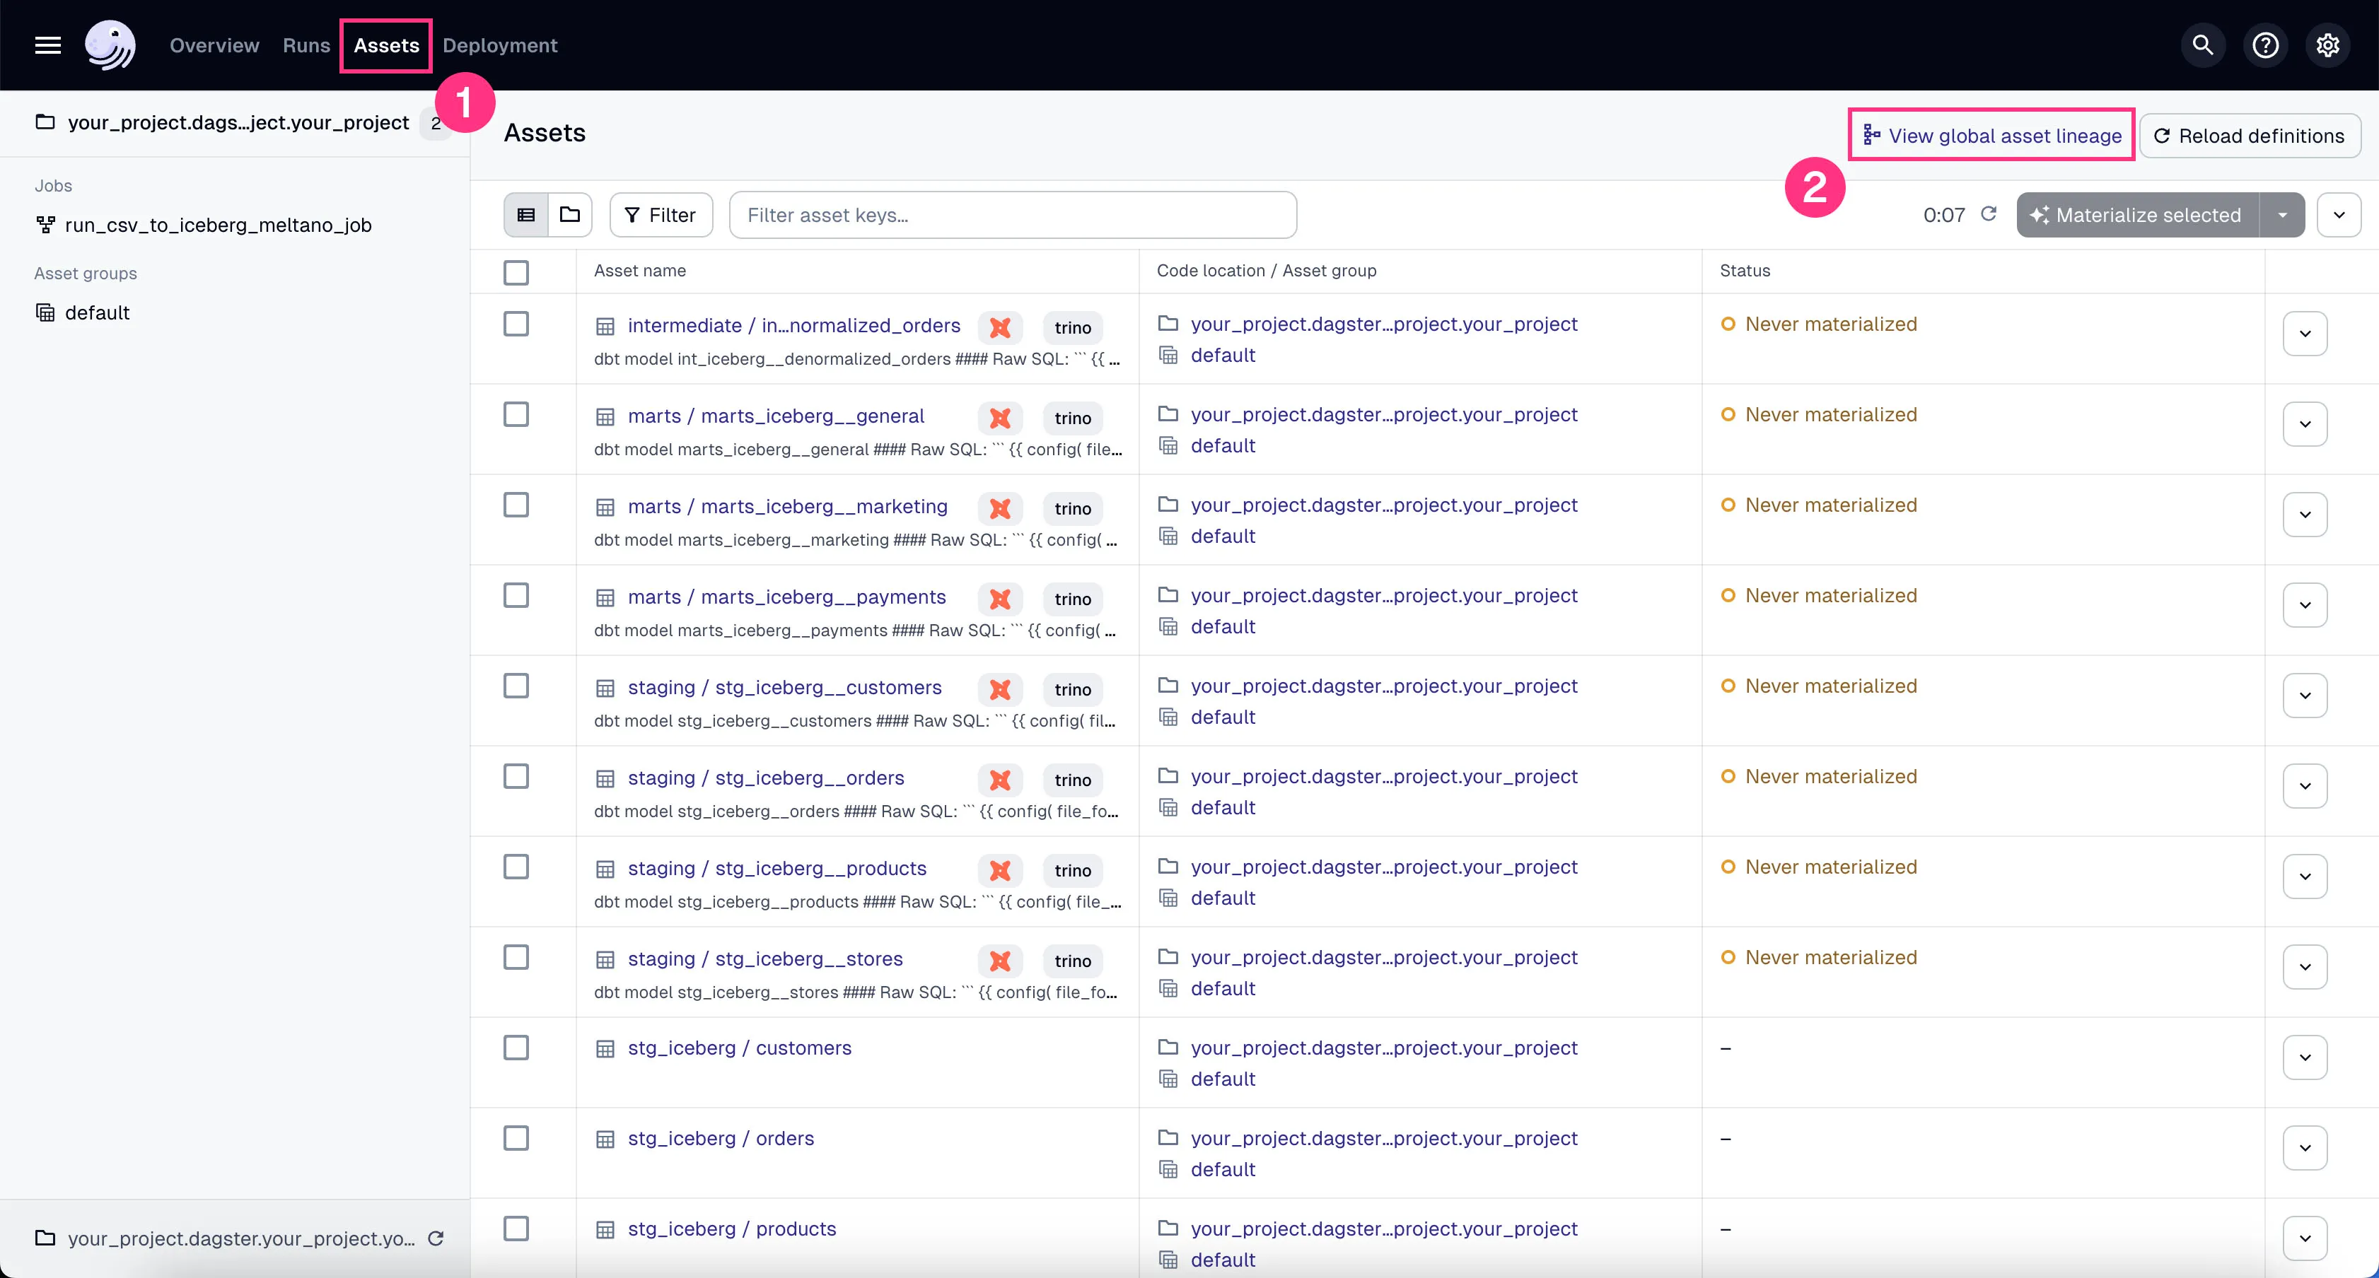Viewport: 2379px width, 1278px height.
Task: Check the stg_iceberg__orders asset checkbox
Action: [x=516, y=777]
